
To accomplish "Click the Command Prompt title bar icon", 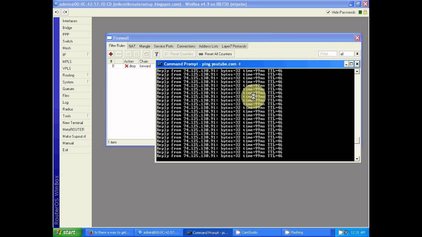I will coord(160,64).
